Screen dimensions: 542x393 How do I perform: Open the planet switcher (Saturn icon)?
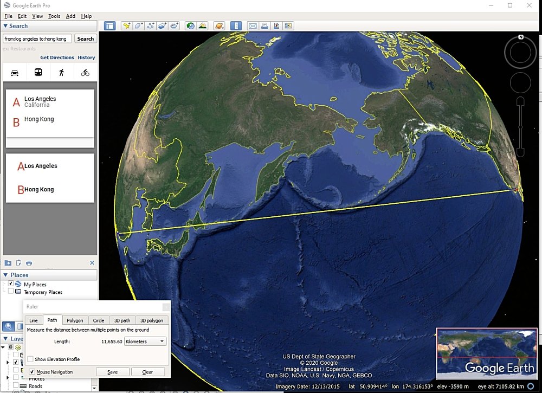[x=219, y=26]
